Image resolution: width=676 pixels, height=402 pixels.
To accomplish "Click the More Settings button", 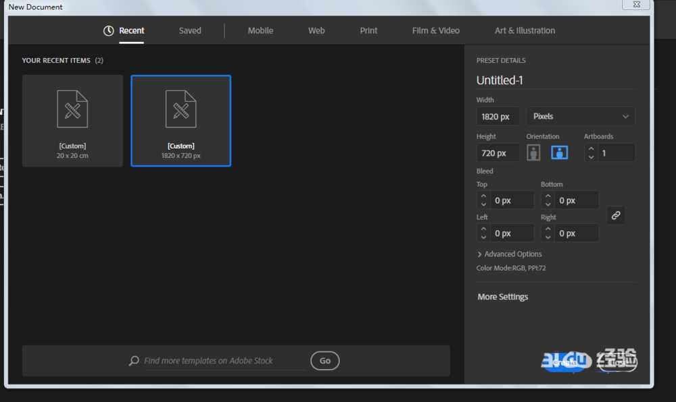I will (x=502, y=297).
